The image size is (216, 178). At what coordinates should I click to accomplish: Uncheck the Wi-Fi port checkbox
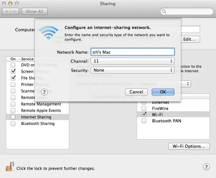[144, 114]
